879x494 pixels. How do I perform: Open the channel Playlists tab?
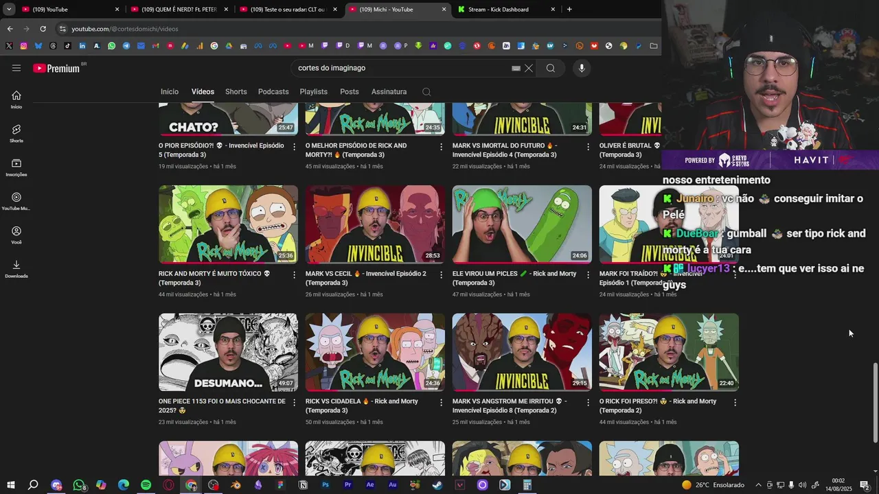click(314, 92)
